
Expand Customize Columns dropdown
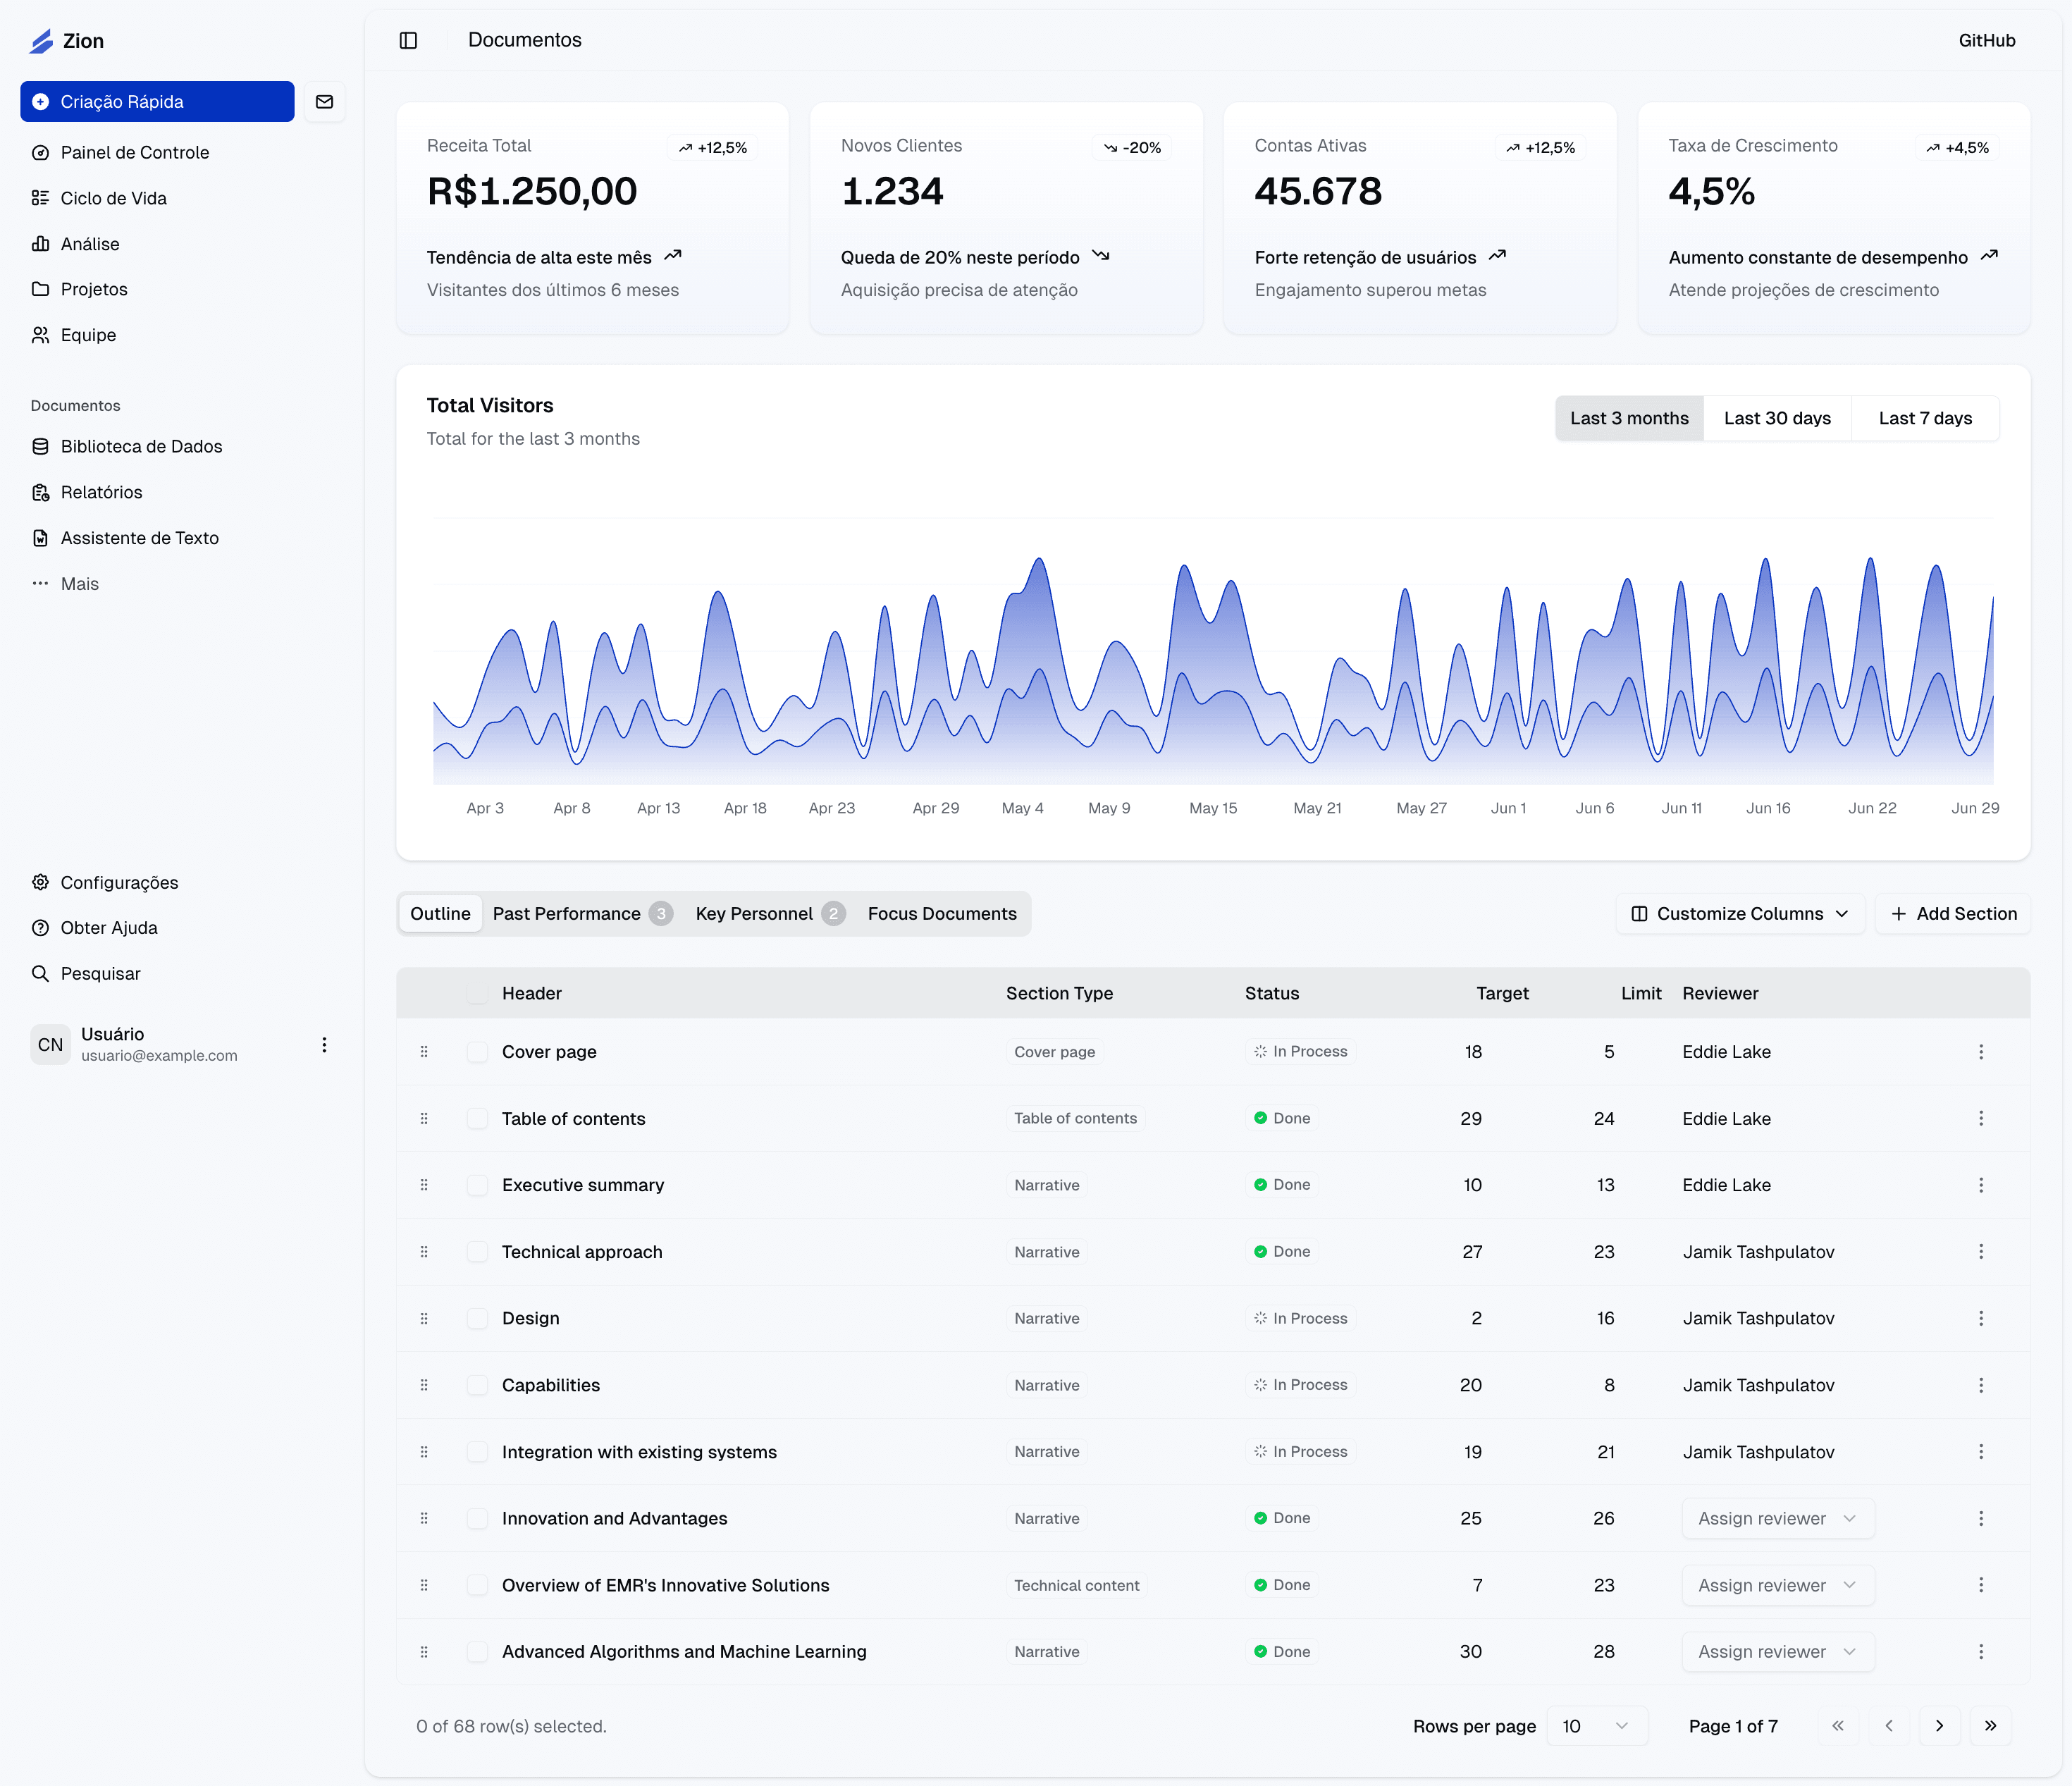click(1739, 914)
